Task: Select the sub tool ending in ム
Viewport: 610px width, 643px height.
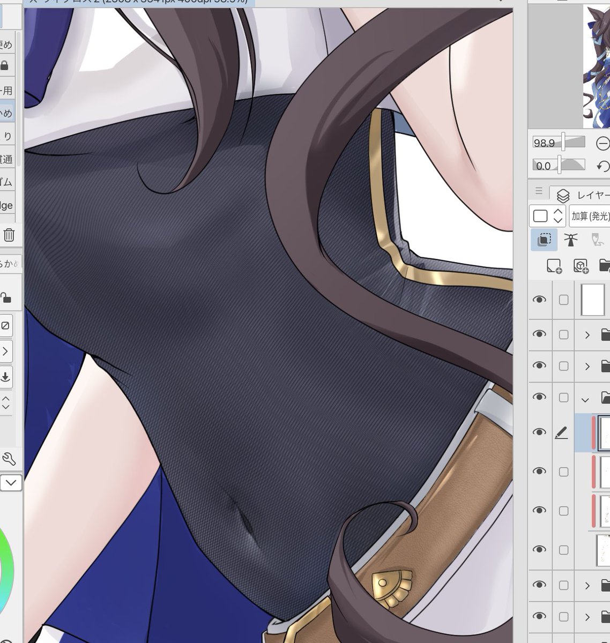Action: [6, 182]
